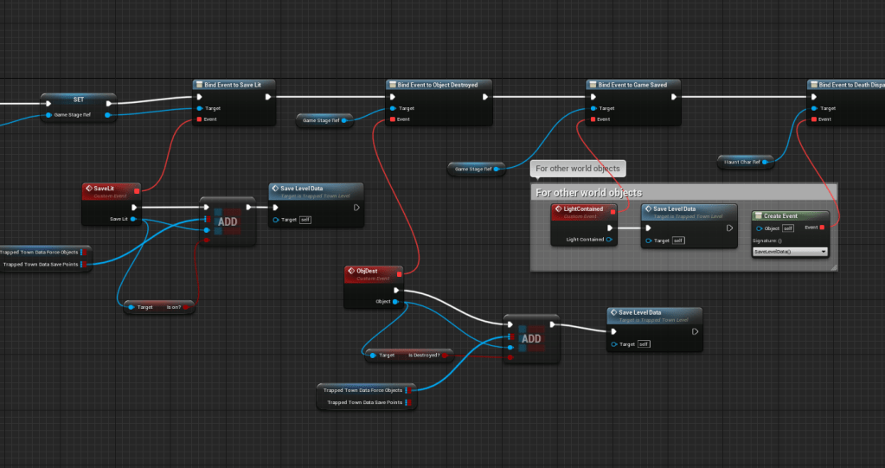Click the Create Event node icon
This screenshot has width=885, height=468.
pyautogui.click(x=758, y=215)
